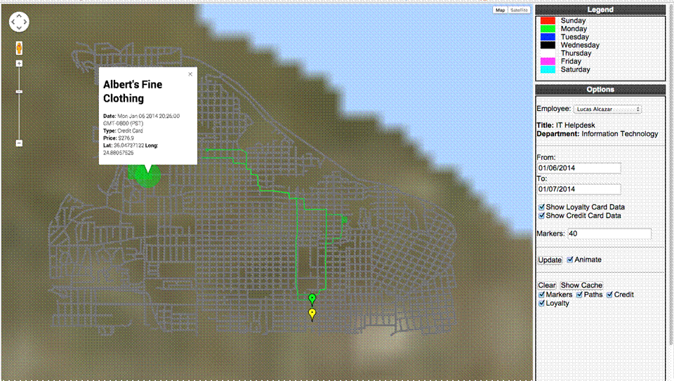The width and height of the screenshot is (674, 381).
Task: Disable the Animate checkbox
Action: (570, 260)
